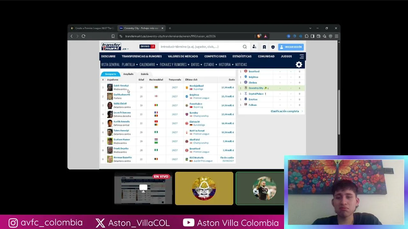Open the COMPETICIONES menu
The image size is (408, 229).
[215, 56]
